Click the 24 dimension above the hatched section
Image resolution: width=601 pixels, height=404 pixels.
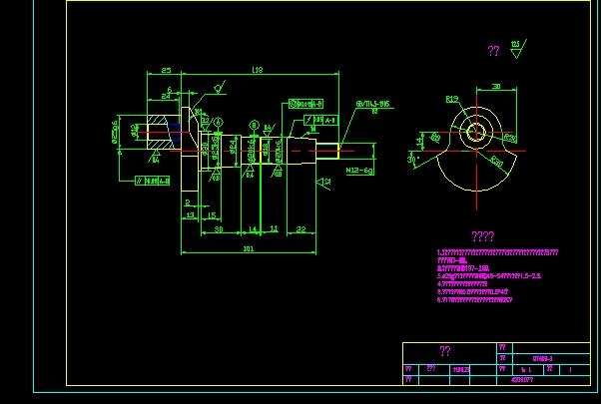[165, 97]
